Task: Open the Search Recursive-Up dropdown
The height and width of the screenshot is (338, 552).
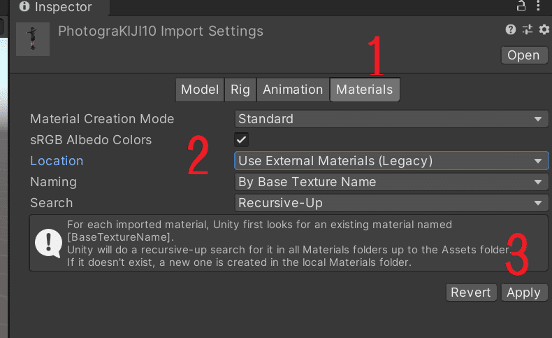Action: pos(391,203)
